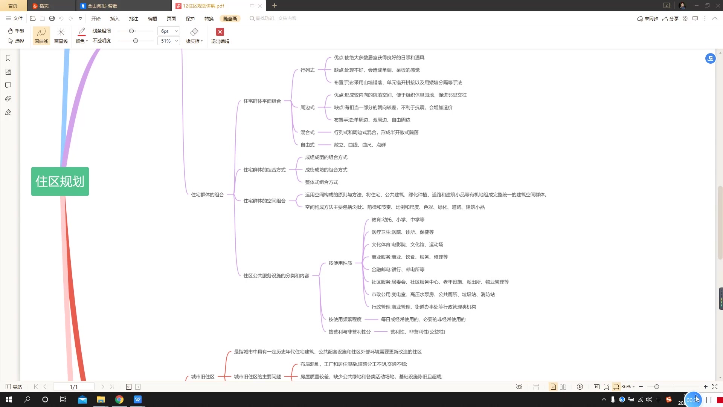Click the blue floating assistant button

(710, 58)
